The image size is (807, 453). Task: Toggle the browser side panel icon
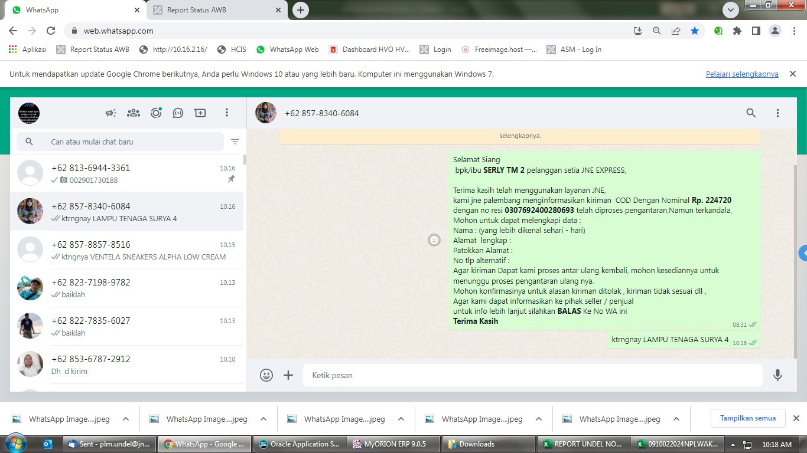pos(756,31)
